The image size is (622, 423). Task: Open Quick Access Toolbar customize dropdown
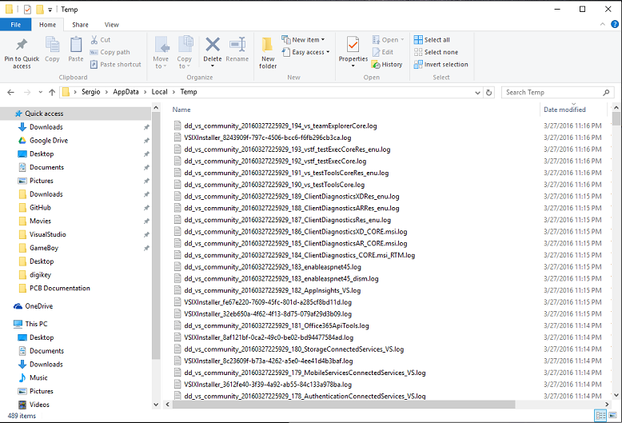(x=50, y=10)
